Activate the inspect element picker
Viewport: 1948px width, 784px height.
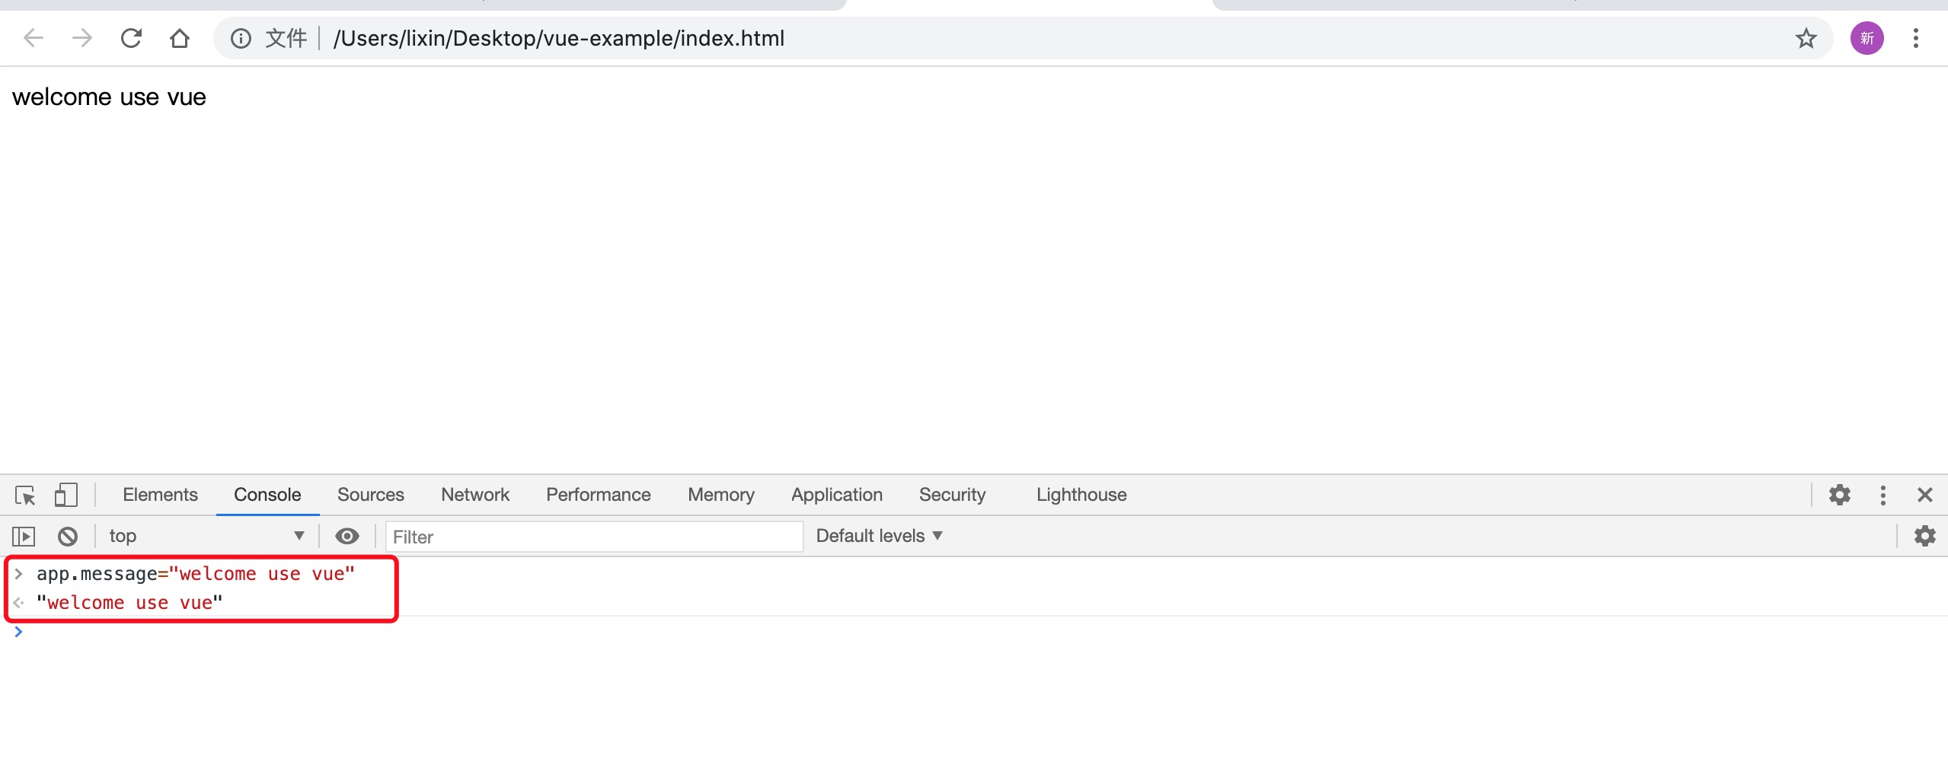pos(25,496)
